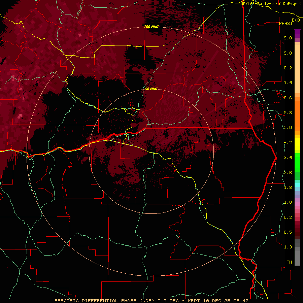303x303 pixels.
Task: Click the 1.8 scale value
Action: point(288,188)
